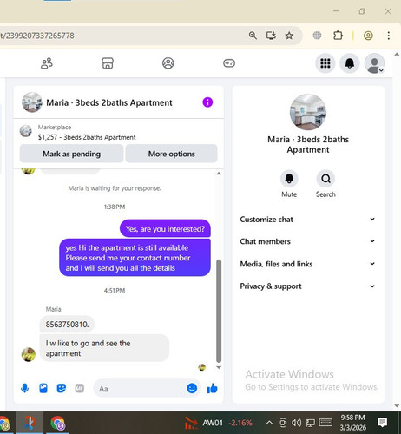
Task: Expand the Privacy & support section
Action: [308, 286]
